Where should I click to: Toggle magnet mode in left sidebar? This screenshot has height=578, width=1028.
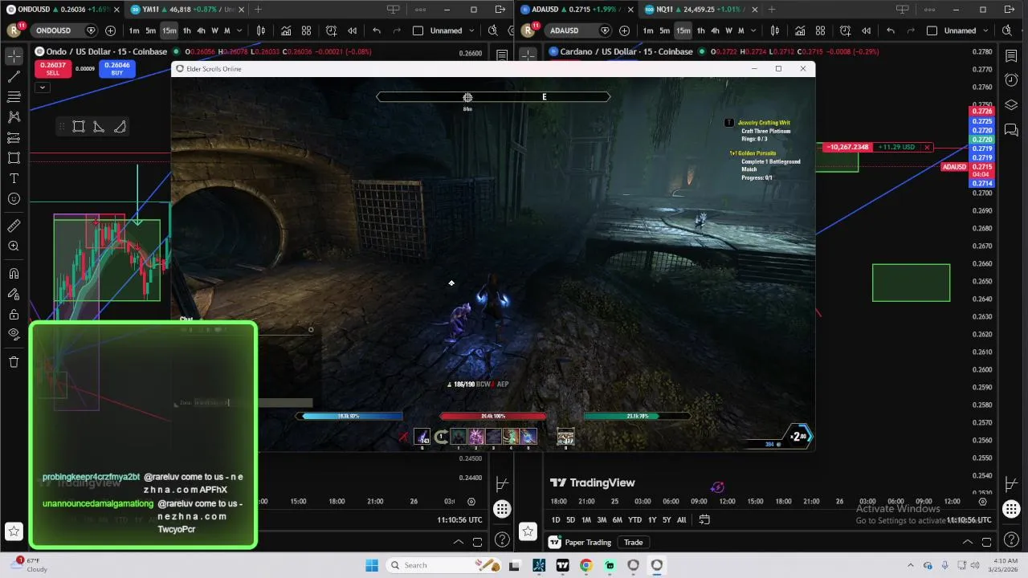click(x=14, y=274)
